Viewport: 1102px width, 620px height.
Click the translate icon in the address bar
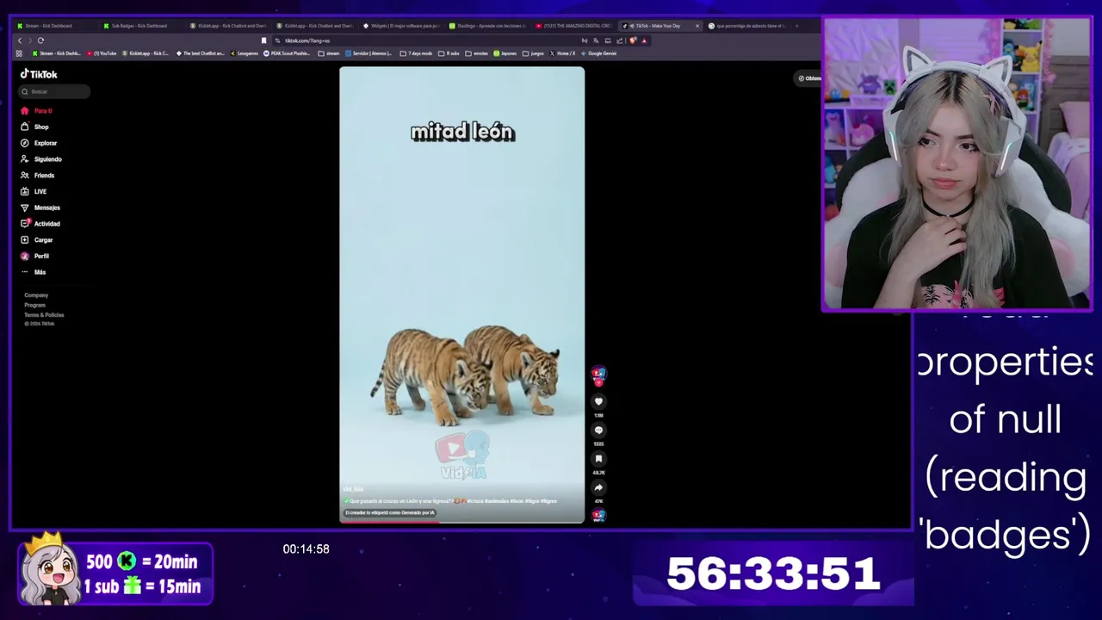coord(596,40)
